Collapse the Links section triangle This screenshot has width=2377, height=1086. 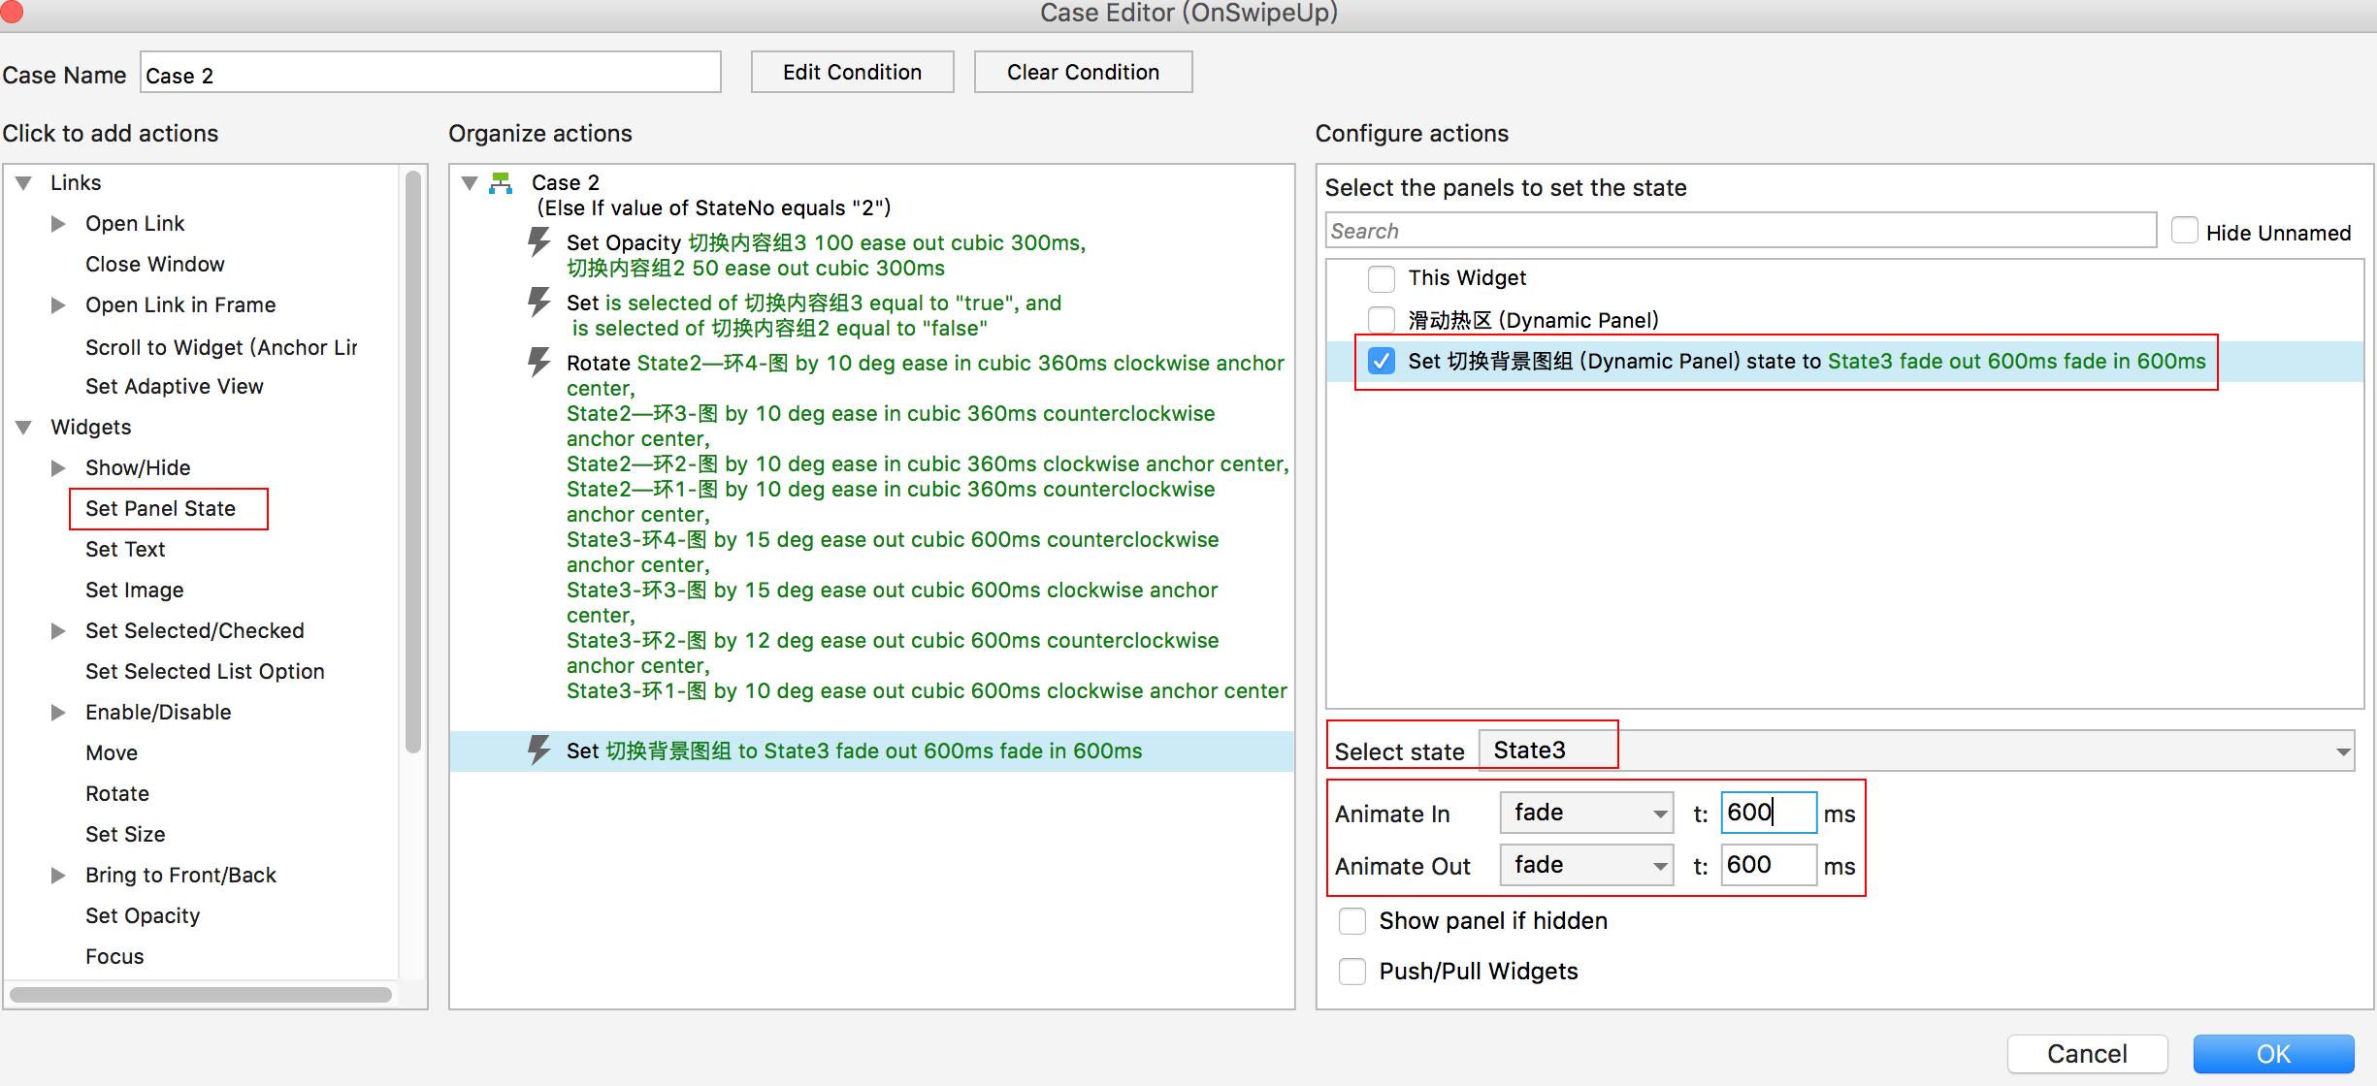coord(24,182)
